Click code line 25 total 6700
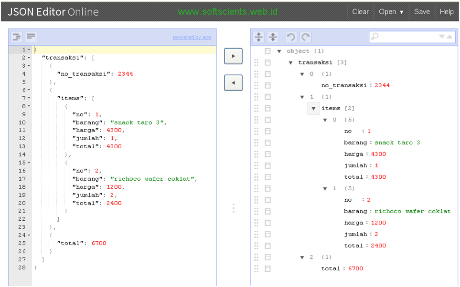The height and width of the screenshot is (287, 460). (82, 243)
